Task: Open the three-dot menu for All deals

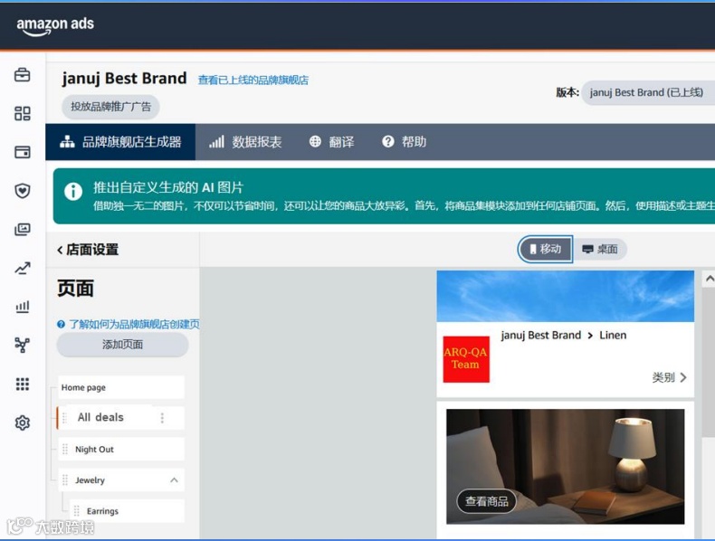Action: [162, 418]
